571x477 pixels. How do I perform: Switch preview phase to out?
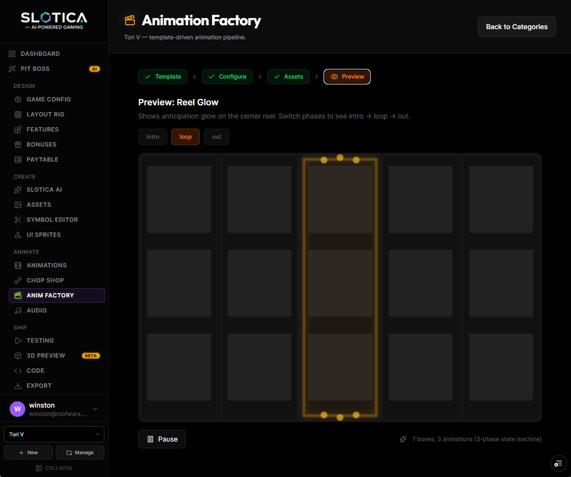(x=216, y=137)
